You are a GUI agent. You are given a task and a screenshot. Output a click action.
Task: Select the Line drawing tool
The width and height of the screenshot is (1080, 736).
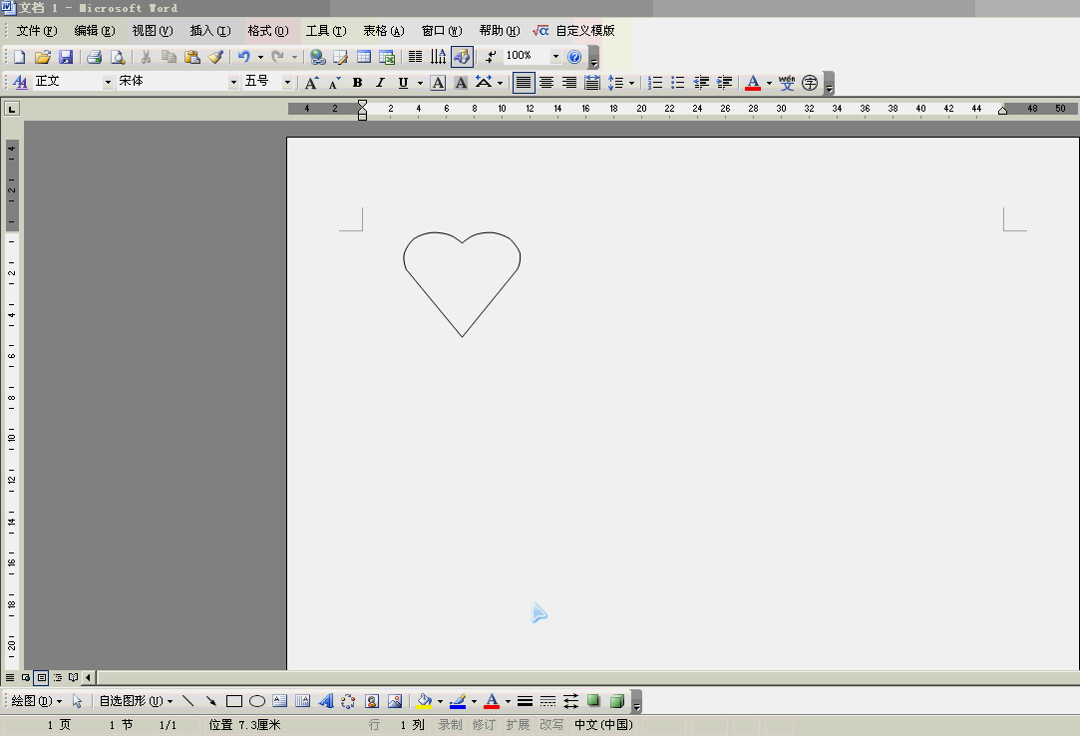click(x=188, y=701)
